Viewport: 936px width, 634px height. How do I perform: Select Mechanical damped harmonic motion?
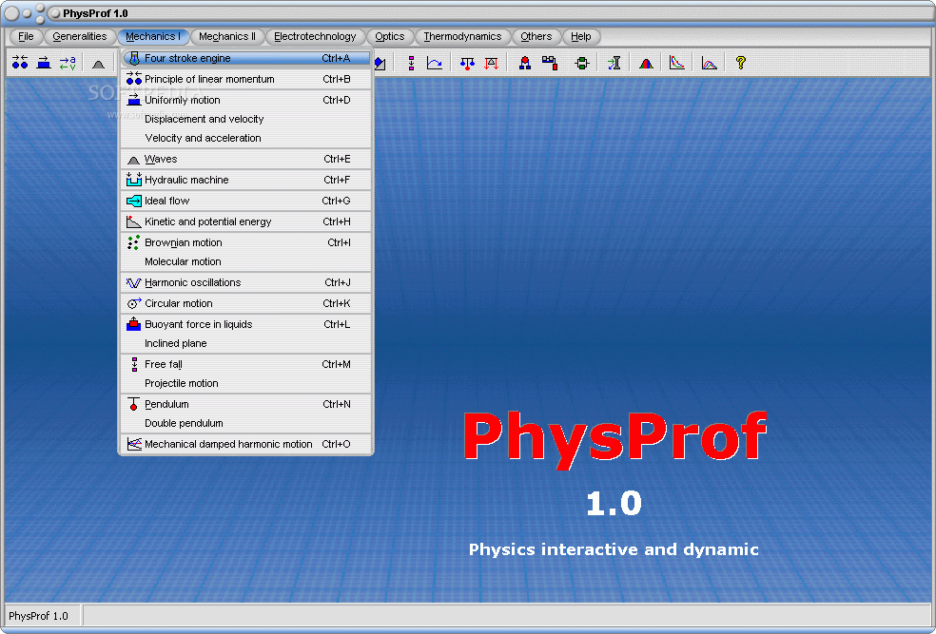pos(246,444)
